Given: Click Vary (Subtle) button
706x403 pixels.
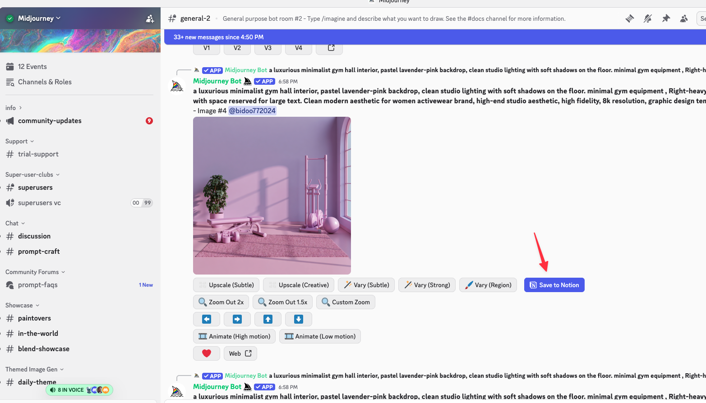Looking at the screenshot, I should click(x=366, y=285).
